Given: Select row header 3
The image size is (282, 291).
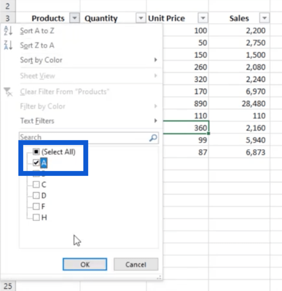Looking at the screenshot, I should (x=7, y=18).
